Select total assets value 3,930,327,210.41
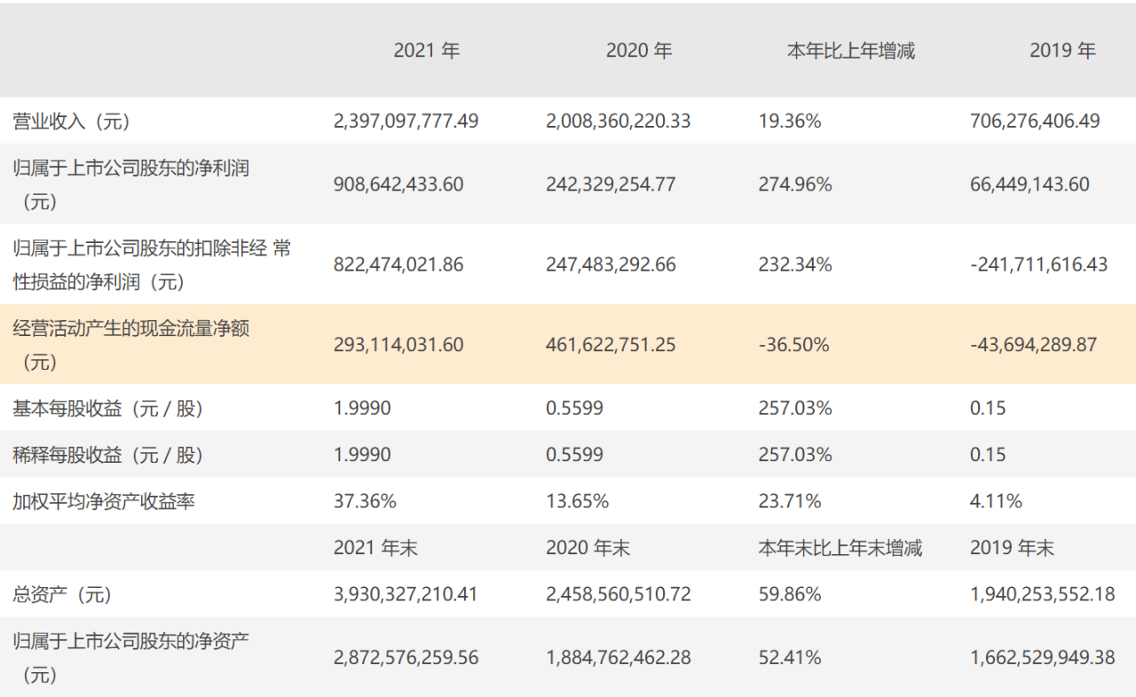The width and height of the screenshot is (1136, 697). pos(406,594)
